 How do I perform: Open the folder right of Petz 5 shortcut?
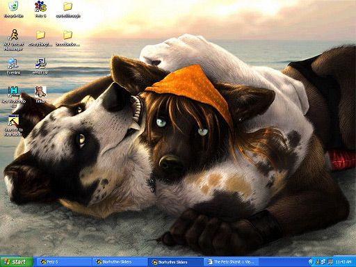click(x=68, y=9)
